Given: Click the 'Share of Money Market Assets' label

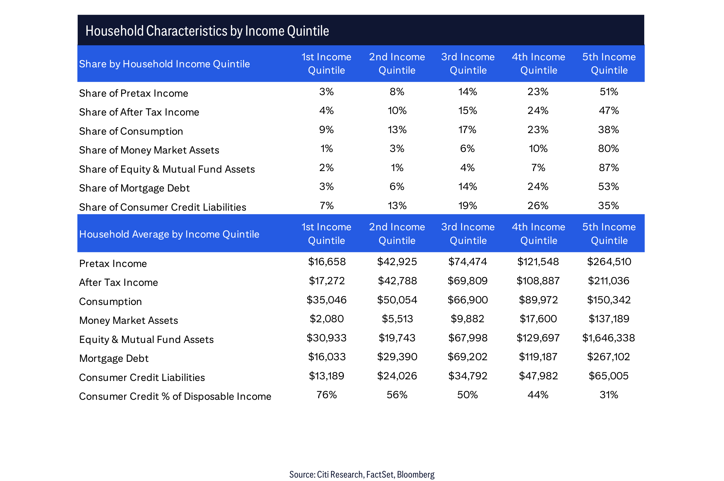Looking at the screenshot, I should tap(149, 150).
